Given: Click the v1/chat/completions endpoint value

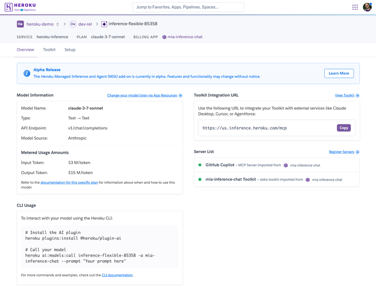Looking at the screenshot, I should [x=88, y=128].
